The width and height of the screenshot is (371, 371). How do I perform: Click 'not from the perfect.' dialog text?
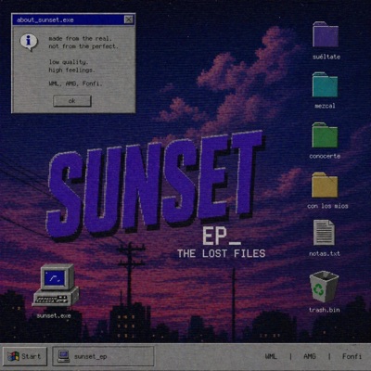[83, 46]
